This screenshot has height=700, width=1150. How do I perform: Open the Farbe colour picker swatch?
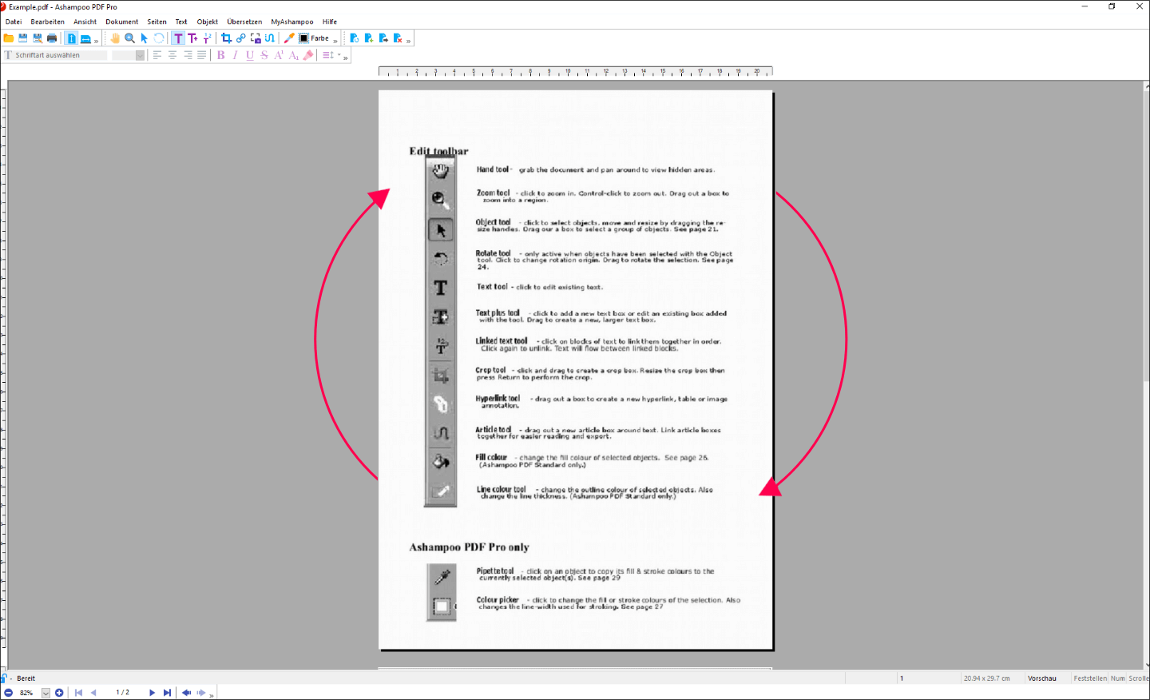pyautogui.click(x=304, y=38)
